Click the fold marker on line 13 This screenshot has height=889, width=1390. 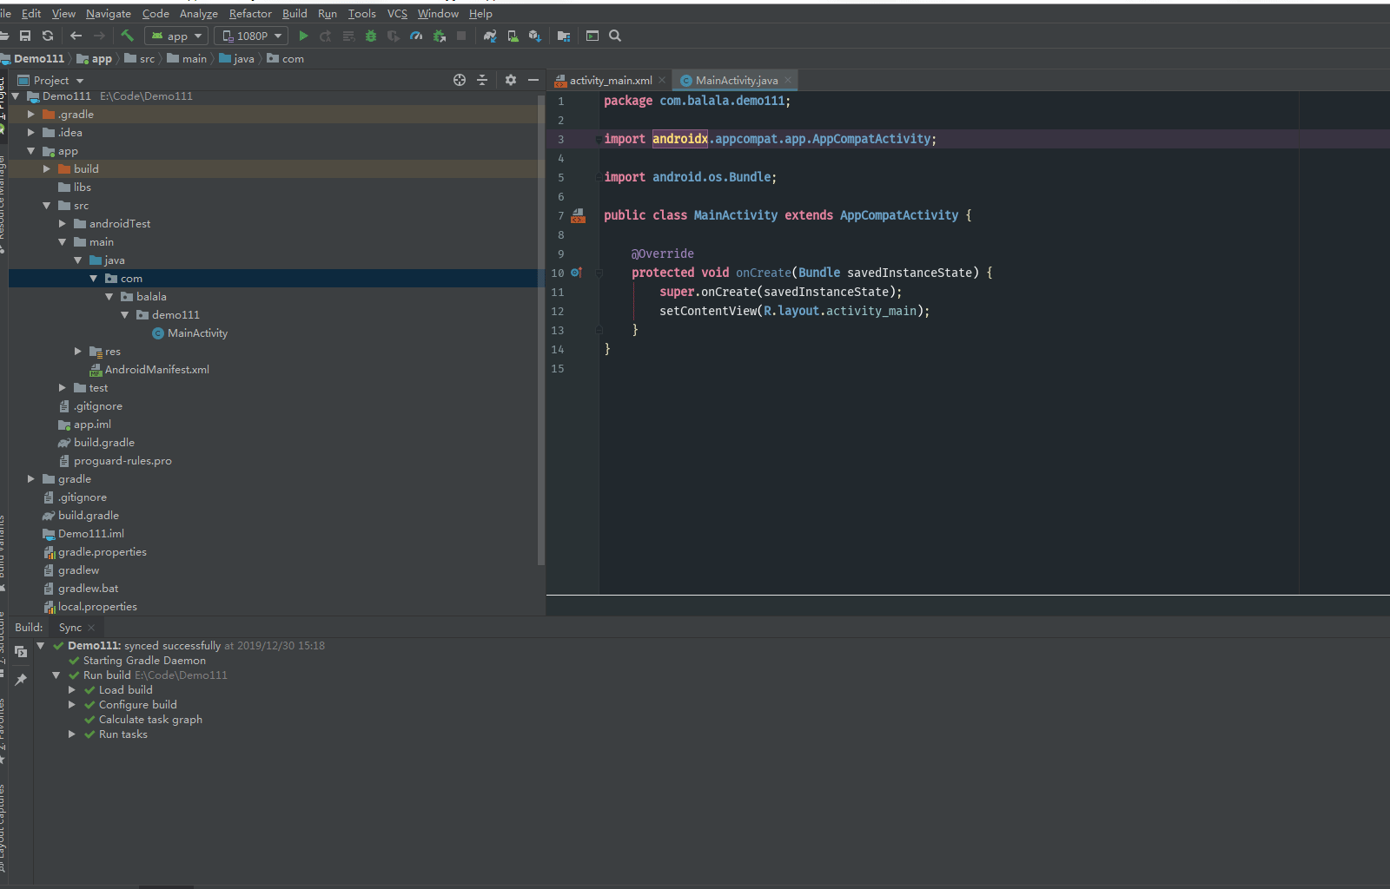pos(599,330)
